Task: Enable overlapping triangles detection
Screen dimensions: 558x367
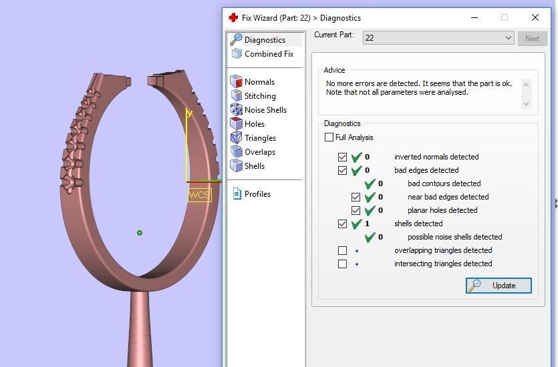Action: click(342, 250)
